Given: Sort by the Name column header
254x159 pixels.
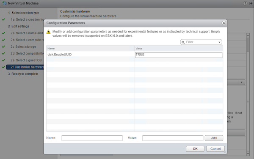Looking at the screenshot, I should (91, 48).
